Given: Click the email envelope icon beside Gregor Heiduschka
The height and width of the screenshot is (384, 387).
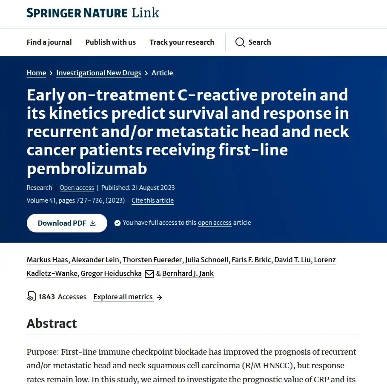Looking at the screenshot, I should tap(149, 274).
